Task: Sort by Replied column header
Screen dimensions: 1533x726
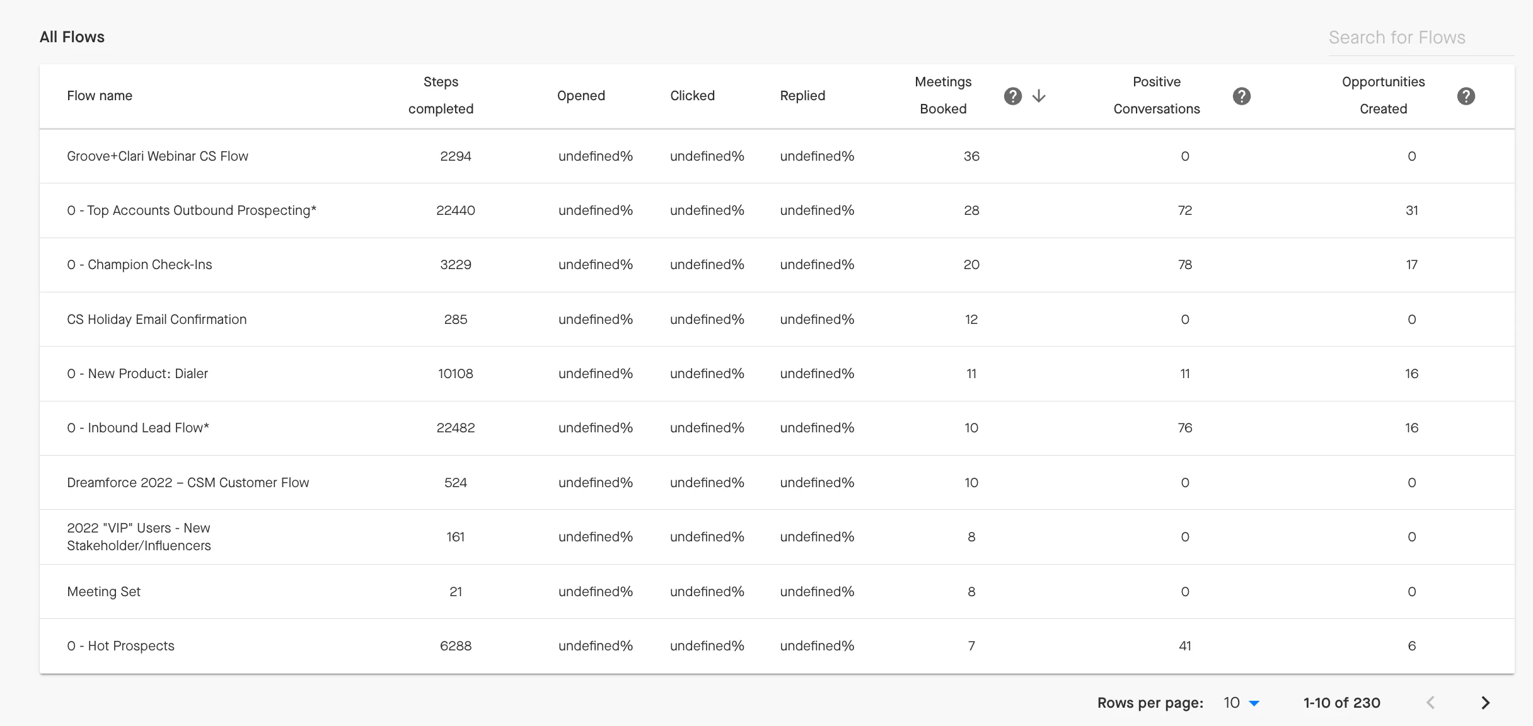Action: click(x=802, y=96)
